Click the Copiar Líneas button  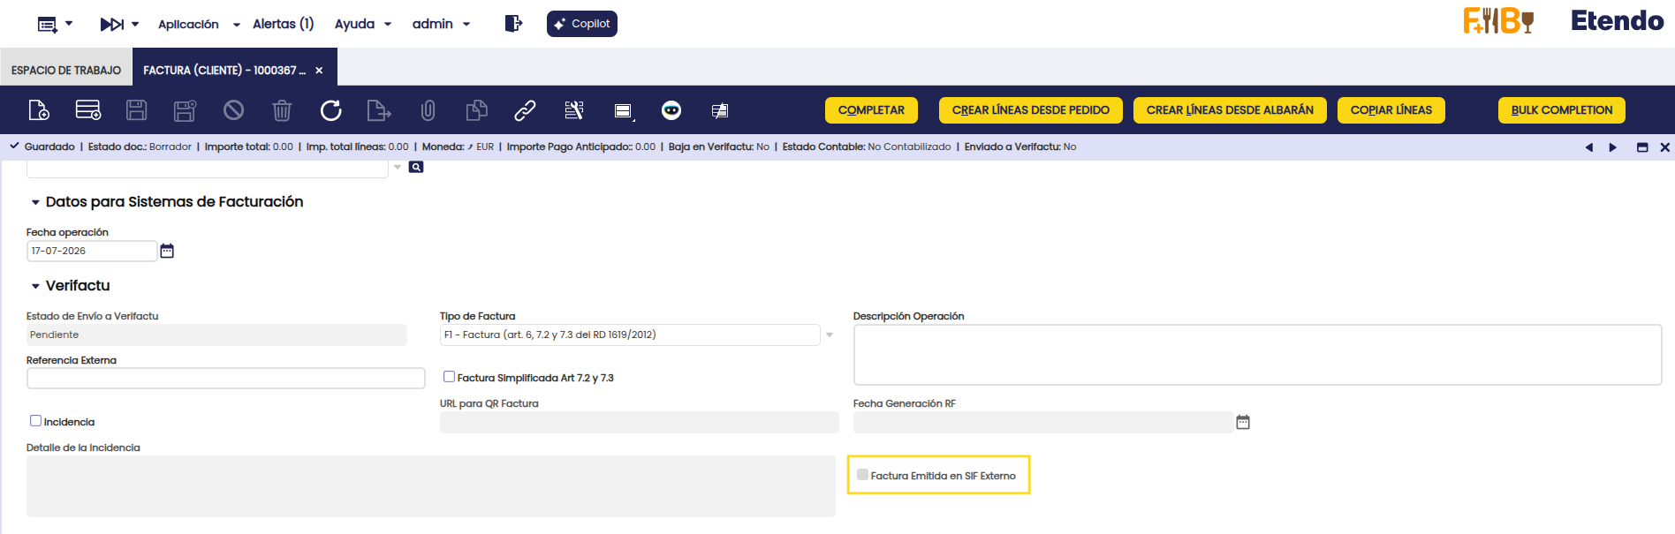[1391, 110]
